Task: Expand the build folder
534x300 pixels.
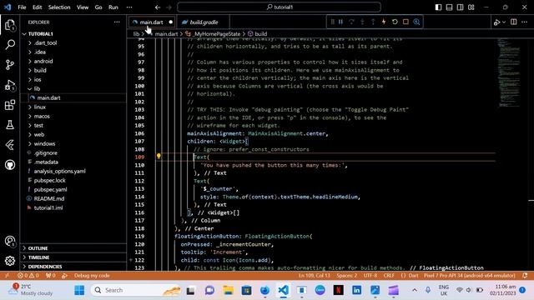Action: click(40, 70)
